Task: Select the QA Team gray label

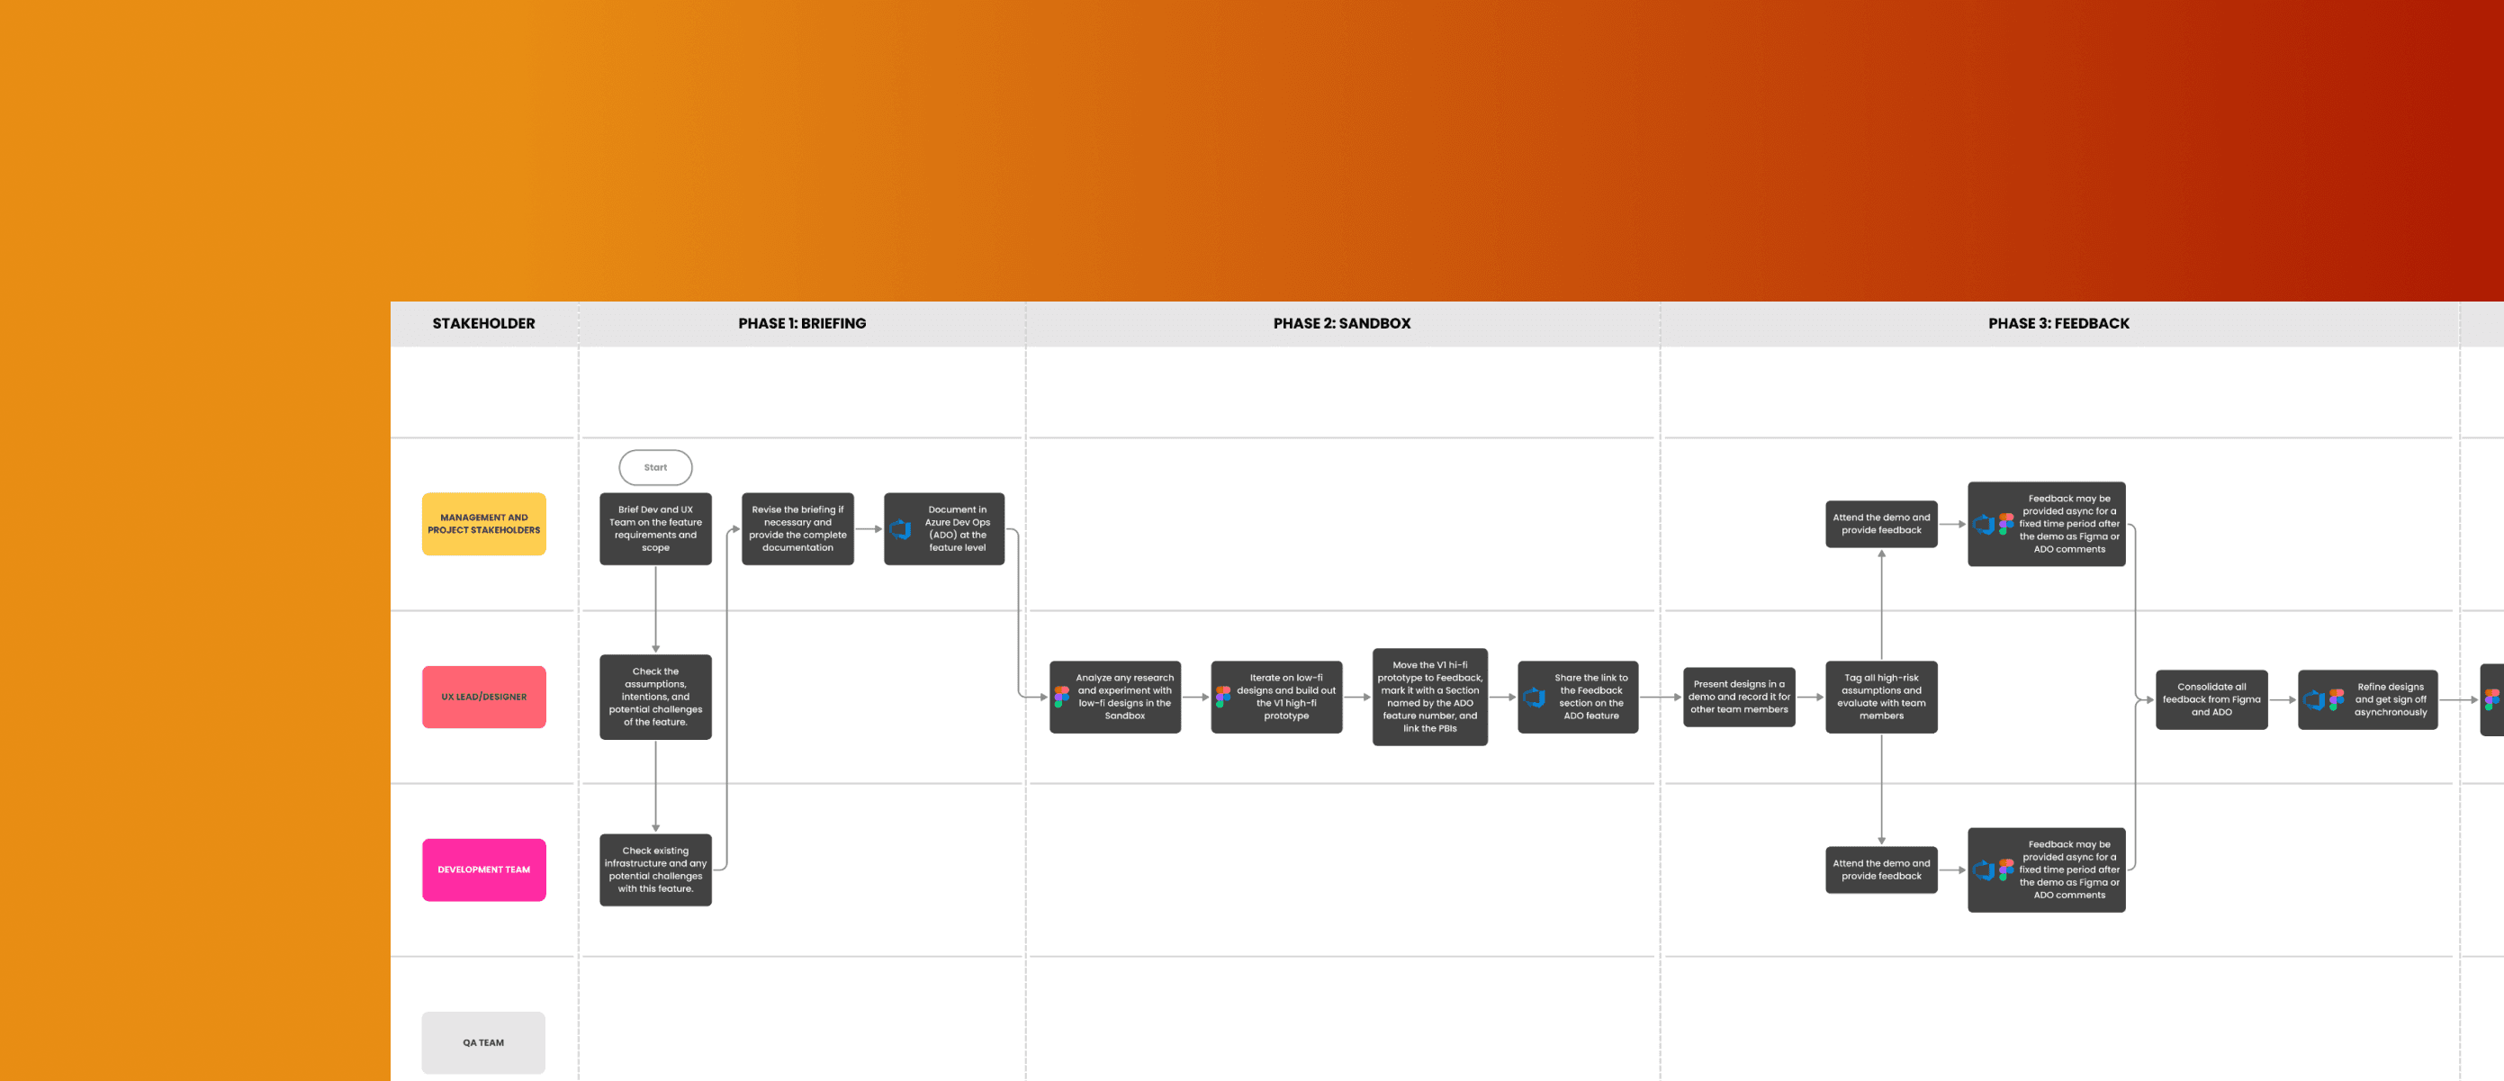Action: coord(483,1042)
